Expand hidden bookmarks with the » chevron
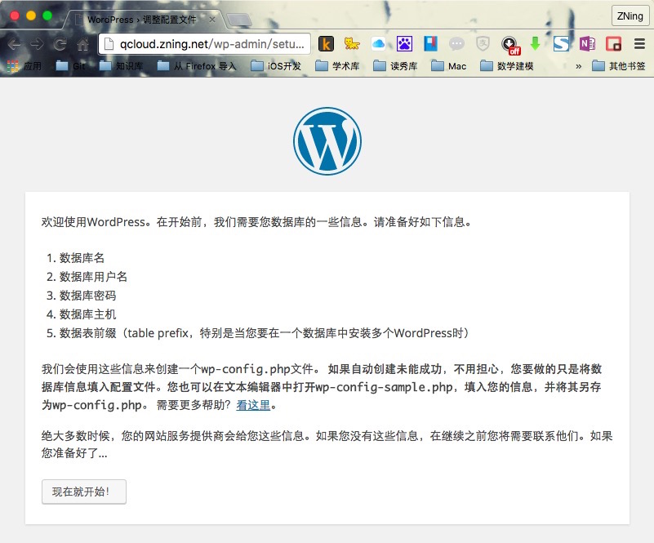Image resolution: width=654 pixels, height=543 pixels. pyautogui.click(x=579, y=66)
